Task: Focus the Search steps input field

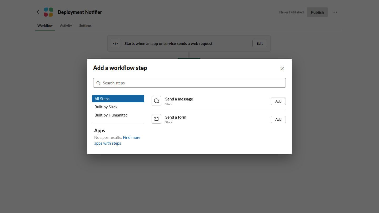Action: [189, 83]
